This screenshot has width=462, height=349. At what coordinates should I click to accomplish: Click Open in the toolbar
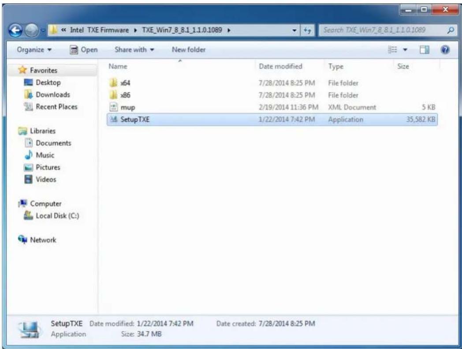point(83,50)
